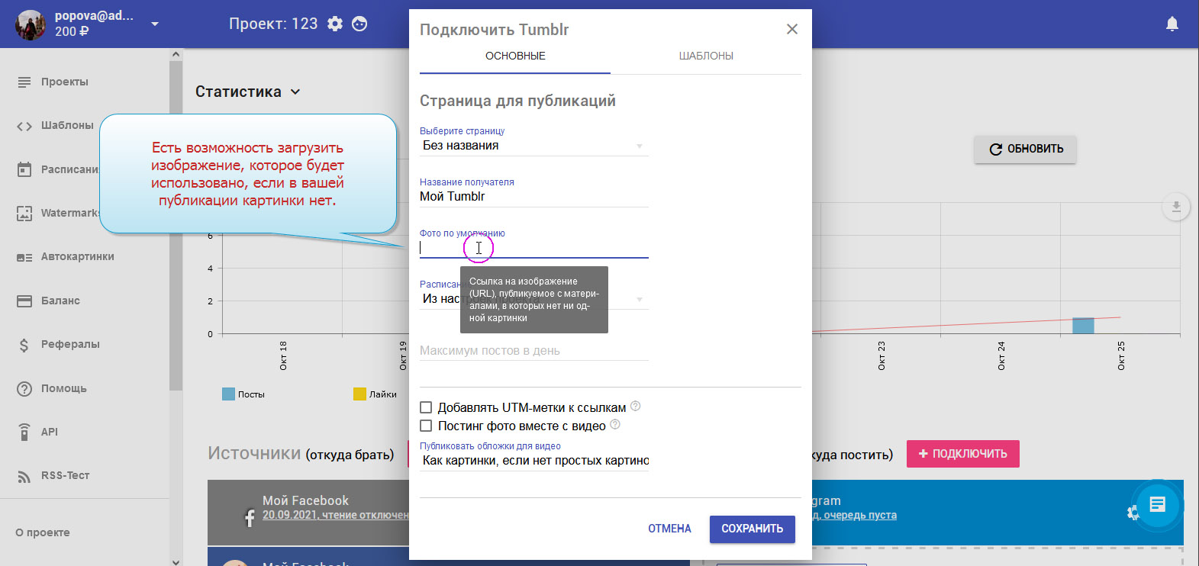Click help icon next to UTM-метки
The height and width of the screenshot is (566, 1199).
pos(635,407)
